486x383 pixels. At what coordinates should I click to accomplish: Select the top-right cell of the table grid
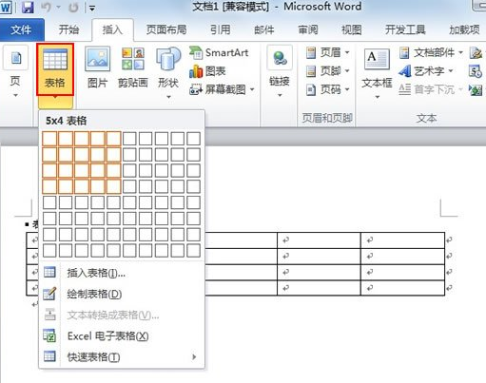(193, 139)
